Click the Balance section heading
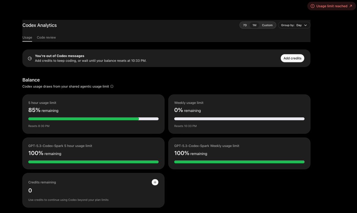The width and height of the screenshot is (357, 213). coord(31,80)
